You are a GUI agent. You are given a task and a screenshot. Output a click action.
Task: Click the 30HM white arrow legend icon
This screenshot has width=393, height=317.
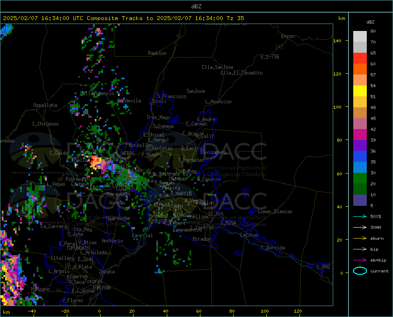tap(360, 228)
